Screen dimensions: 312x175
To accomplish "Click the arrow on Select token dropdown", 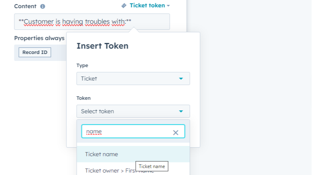I will click(x=181, y=111).
